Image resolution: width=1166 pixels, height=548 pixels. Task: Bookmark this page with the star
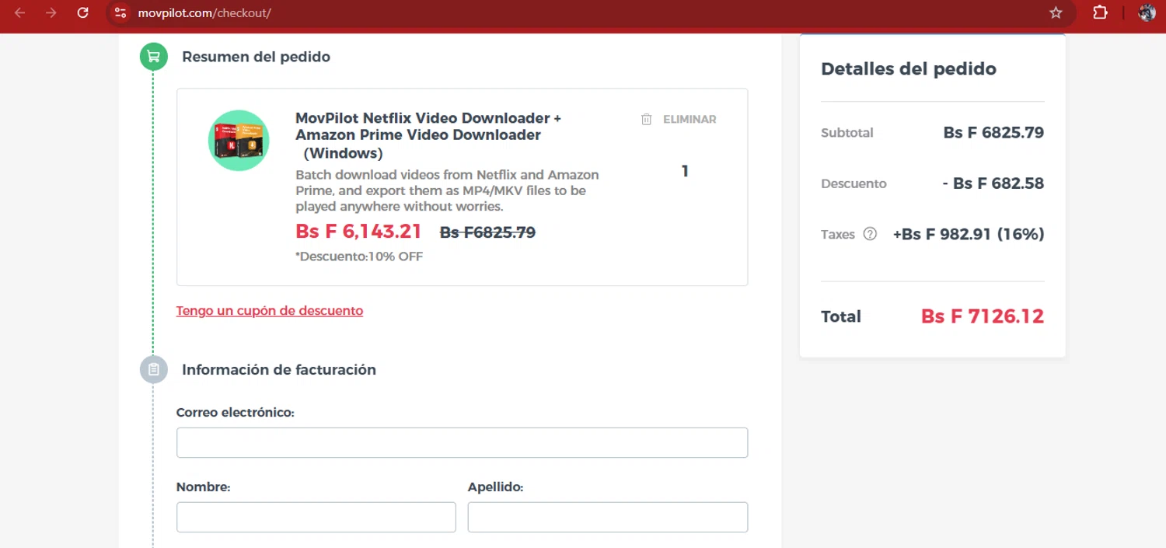coord(1056,13)
